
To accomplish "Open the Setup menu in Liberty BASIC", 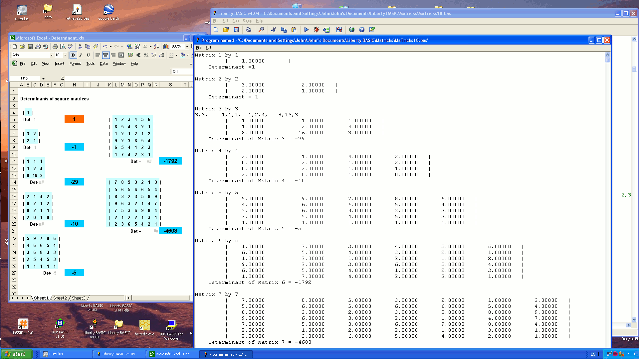I will [x=247, y=21].
